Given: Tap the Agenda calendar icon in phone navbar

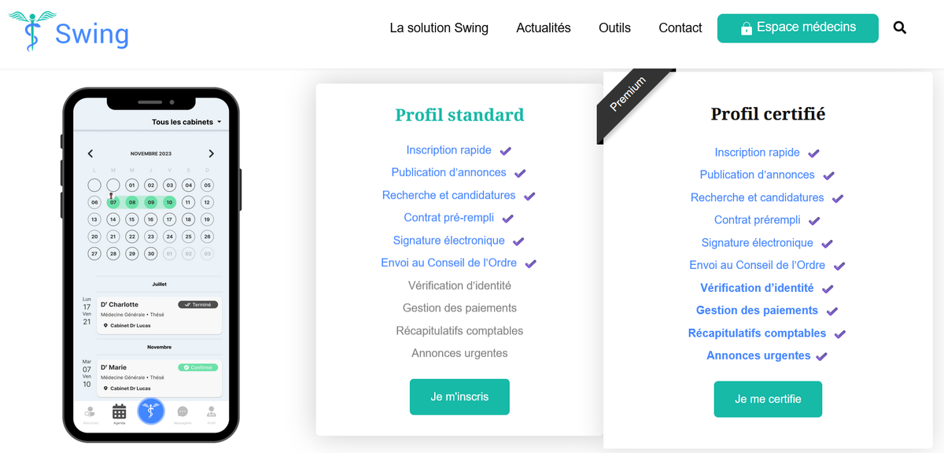Looking at the screenshot, I should tap(119, 411).
